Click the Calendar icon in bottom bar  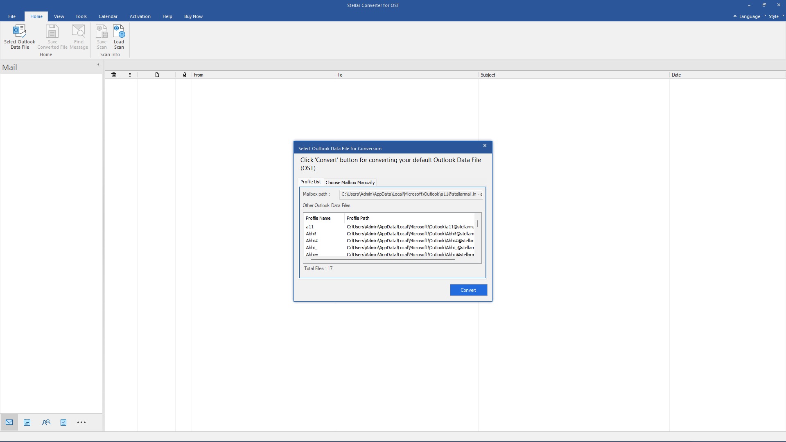point(27,422)
